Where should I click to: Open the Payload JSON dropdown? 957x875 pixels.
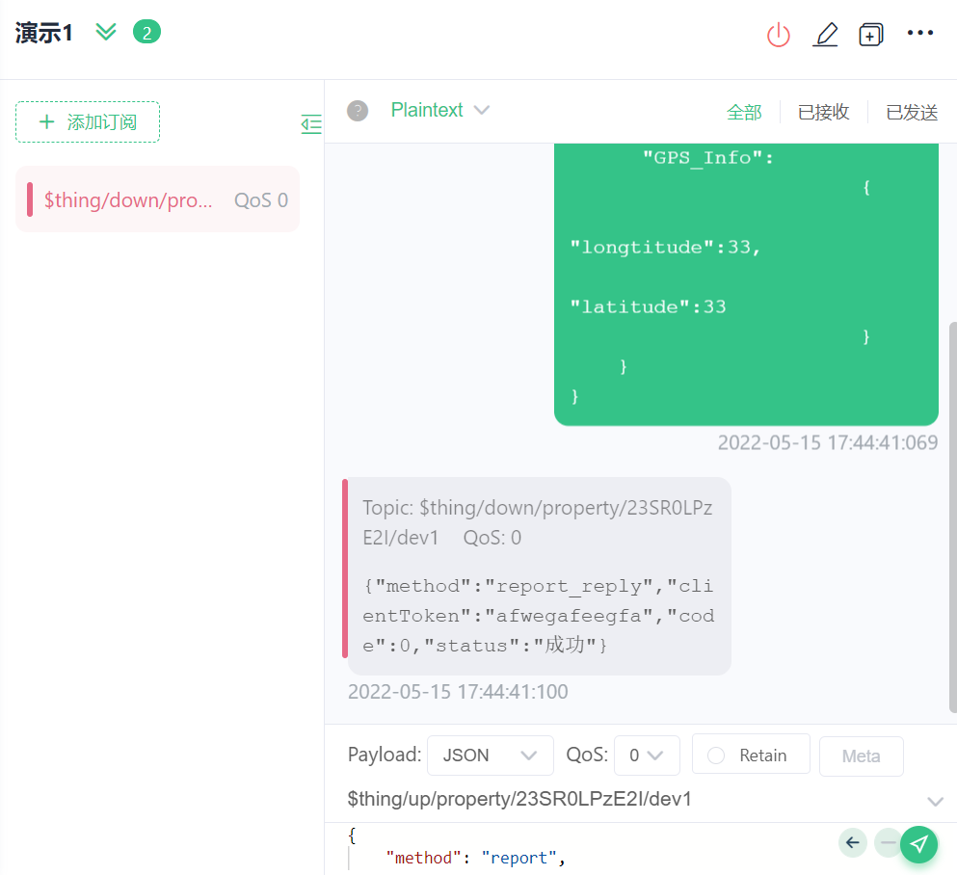490,756
